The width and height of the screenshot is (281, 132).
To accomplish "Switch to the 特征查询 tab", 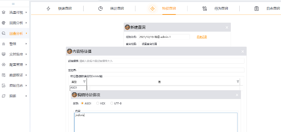I will tap(169, 8).
